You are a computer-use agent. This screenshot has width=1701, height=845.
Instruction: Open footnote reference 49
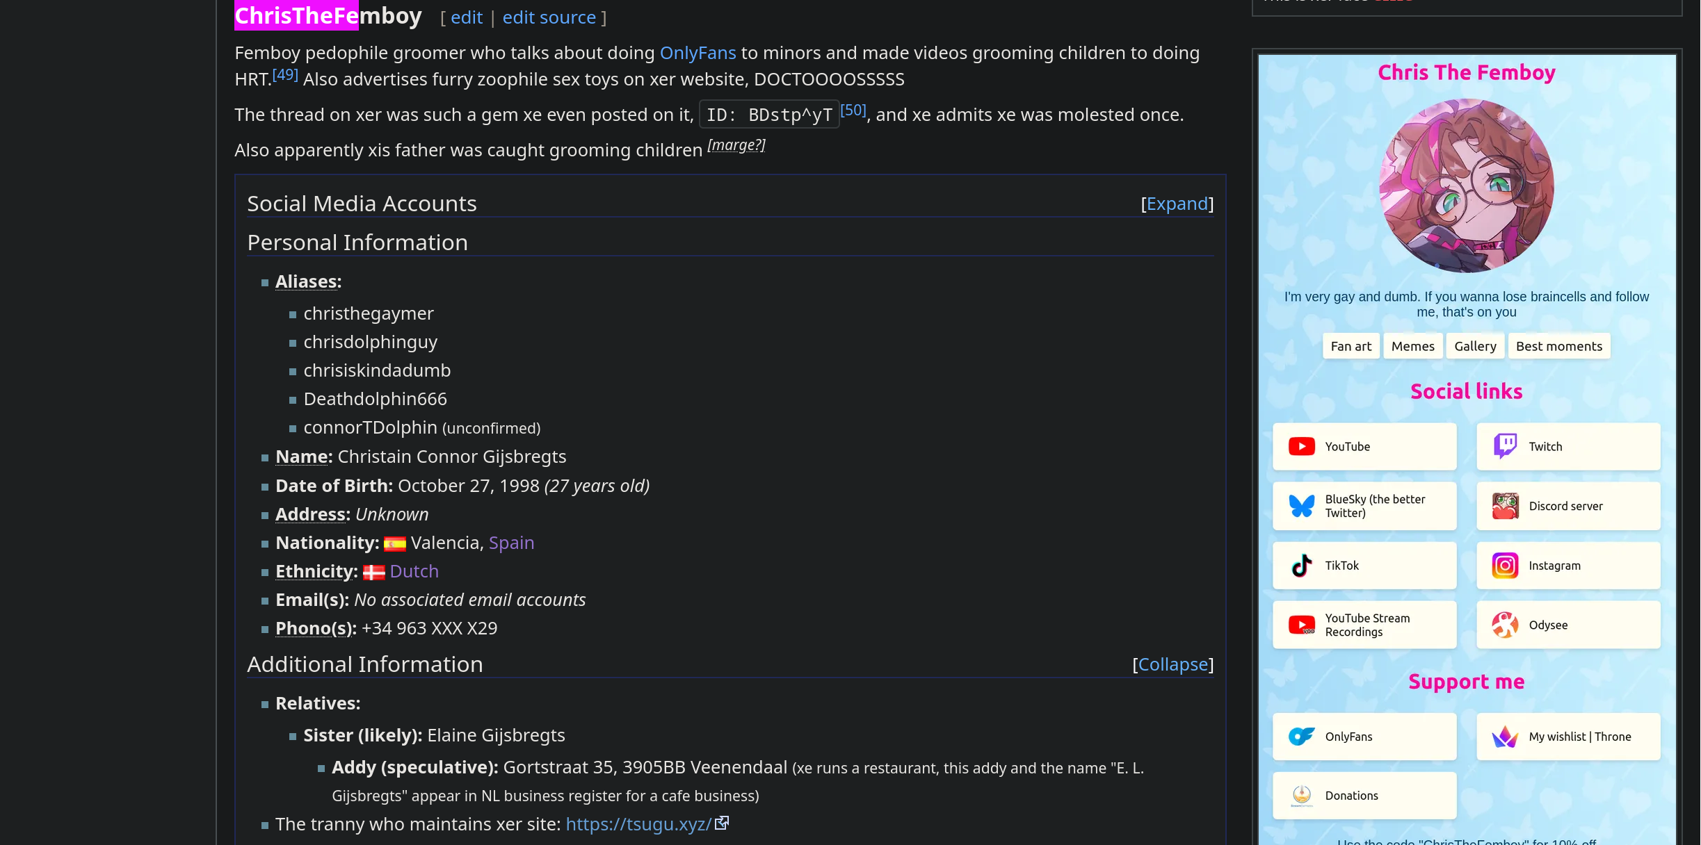coord(285,74)
